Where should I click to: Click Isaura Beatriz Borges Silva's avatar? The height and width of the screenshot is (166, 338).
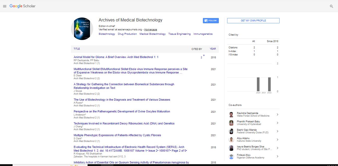pos(231,148)
